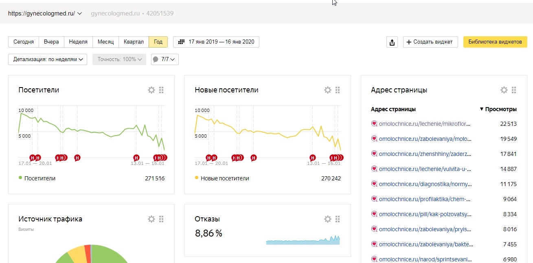This screenshot has width=533, height=263.
Task: Grab drag handle of Посетители widget
Action: coord(161,90)
